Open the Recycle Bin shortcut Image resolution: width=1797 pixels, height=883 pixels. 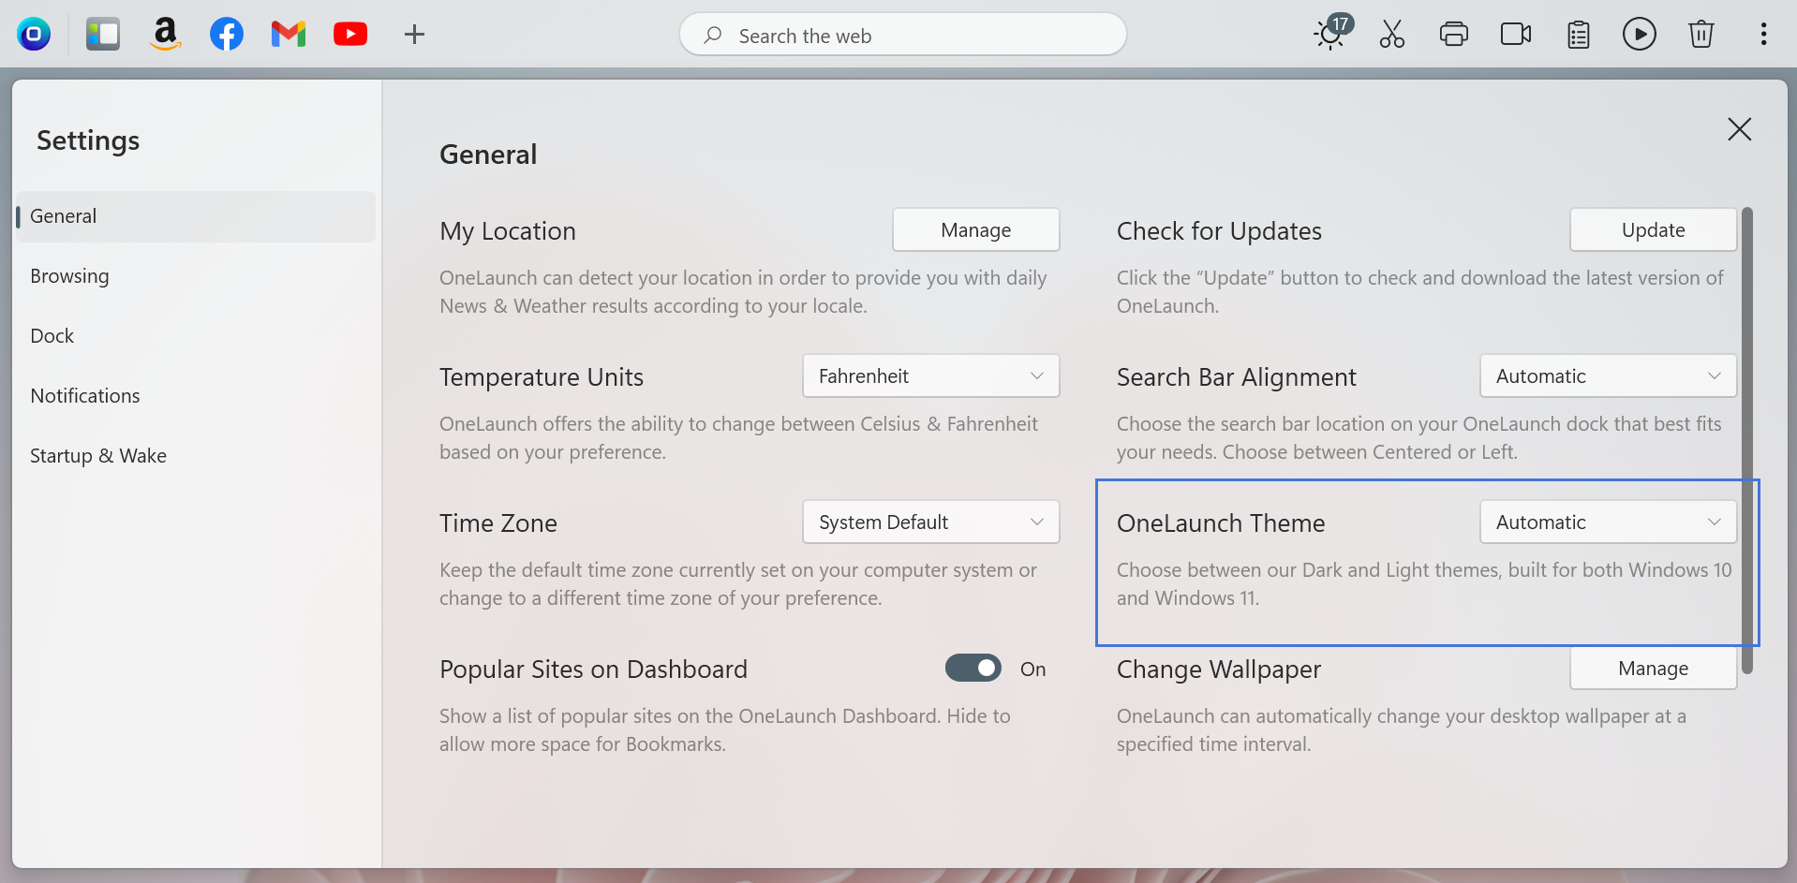[x=1700, y=34]
